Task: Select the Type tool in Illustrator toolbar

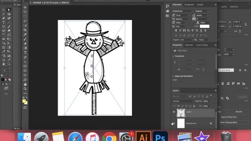Action: click(4, 22)
